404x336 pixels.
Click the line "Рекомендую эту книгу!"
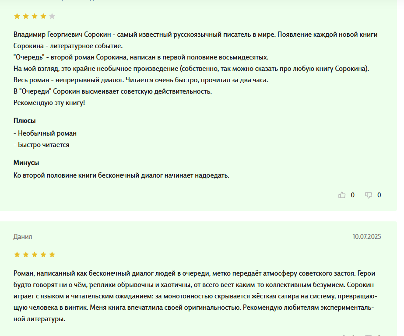(49, 103)
